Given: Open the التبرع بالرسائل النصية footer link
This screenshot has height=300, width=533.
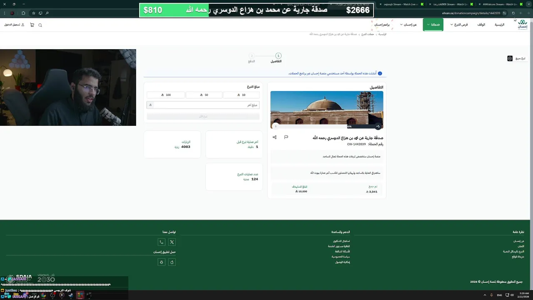Looking at the screenshot, I should point(513,251).
